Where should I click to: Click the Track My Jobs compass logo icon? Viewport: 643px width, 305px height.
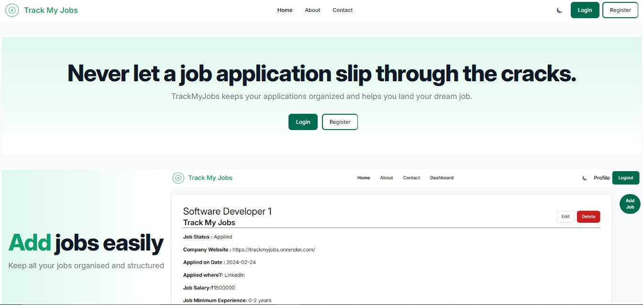click(12, 10)
